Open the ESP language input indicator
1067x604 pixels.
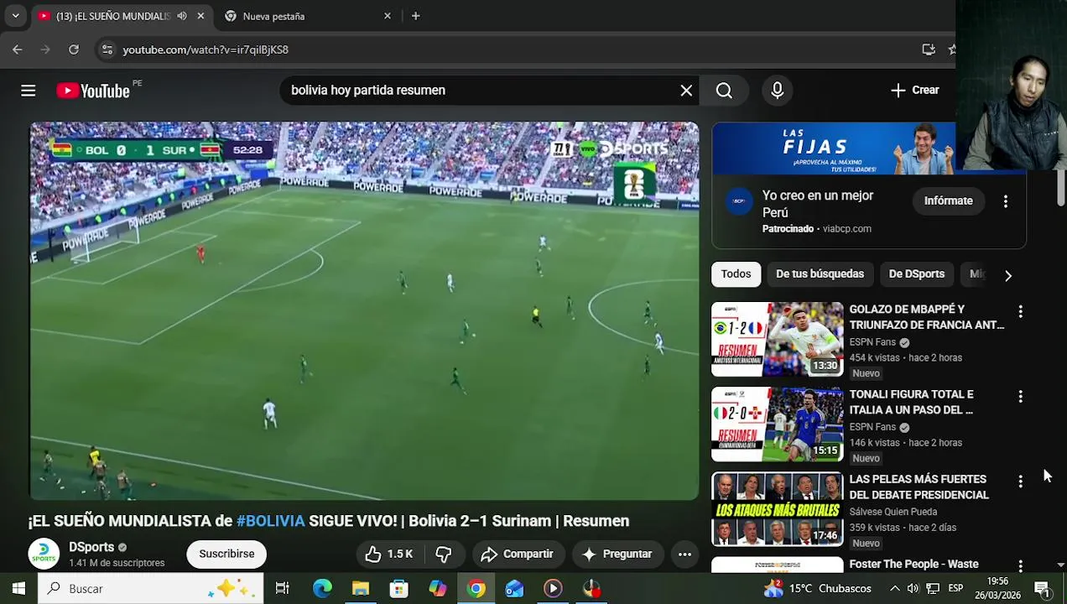click(955, 589)
